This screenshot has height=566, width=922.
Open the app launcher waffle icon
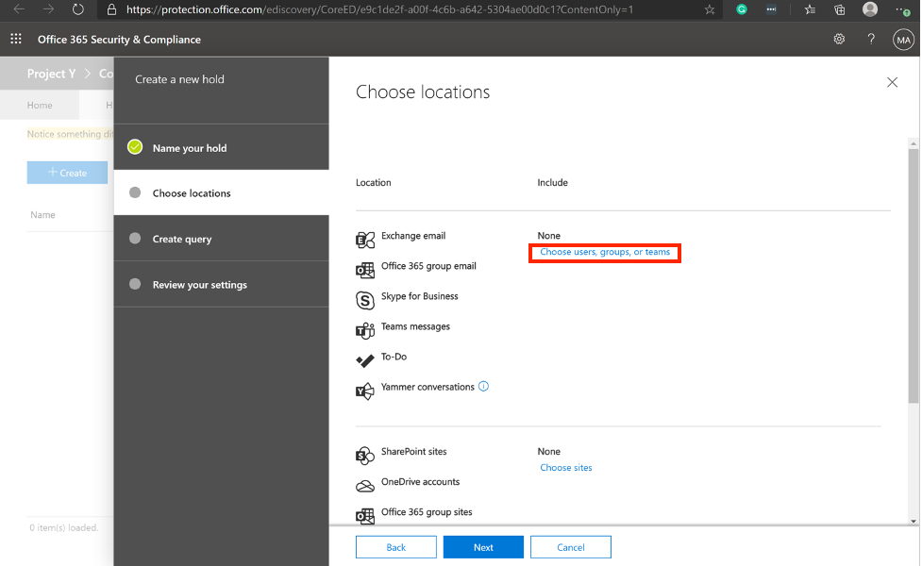tap(16, 39)
